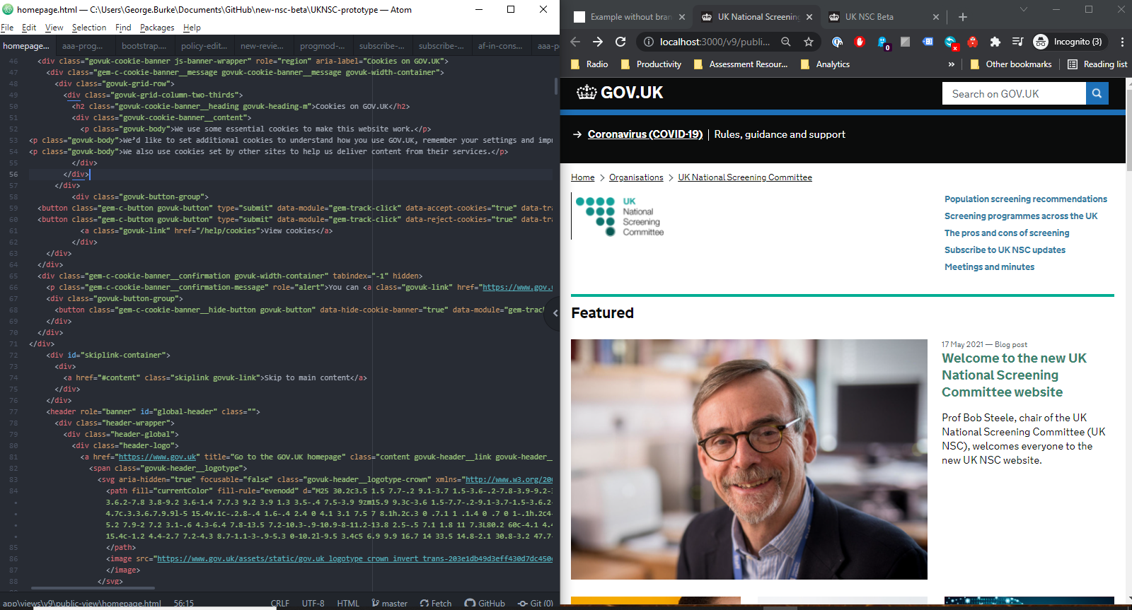Switch to the policy-edit... editor tab
The width and height of the screenshot is (1132, 610).
(204, 46)
